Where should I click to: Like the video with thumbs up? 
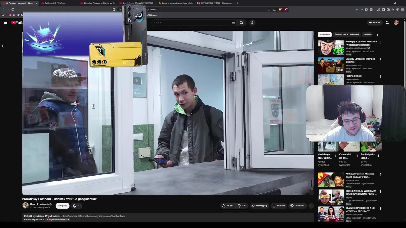tap(228, 206)
